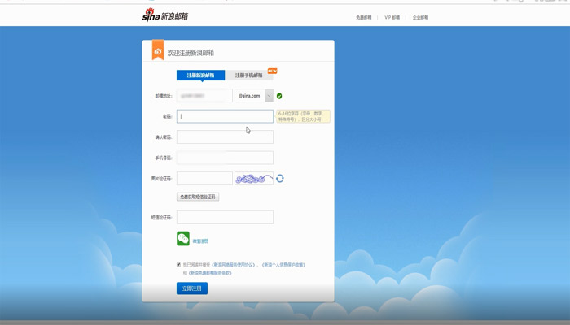The height and width of the screenshot is (325, 570).
Task: Click the 欢迎注册新浪邮箱 heading
Action: [x=191, y=53]
